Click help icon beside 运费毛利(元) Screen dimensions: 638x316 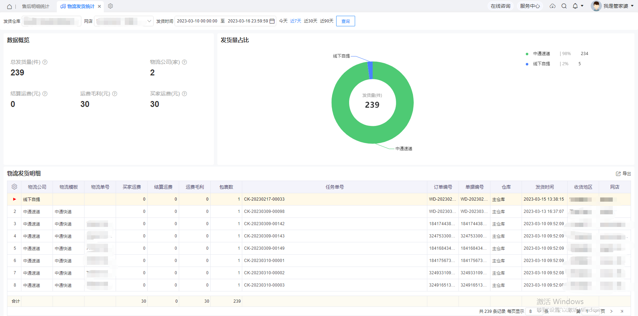click(115, 94)
